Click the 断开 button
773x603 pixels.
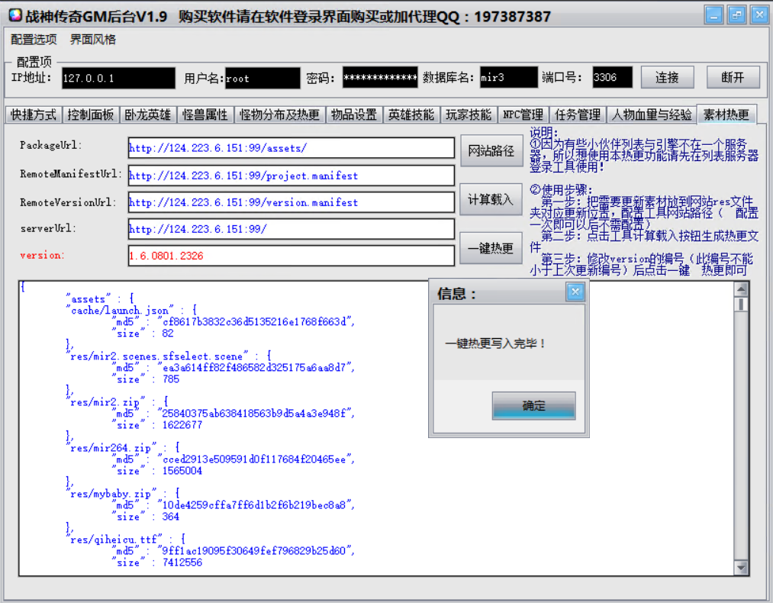[733, 77]
